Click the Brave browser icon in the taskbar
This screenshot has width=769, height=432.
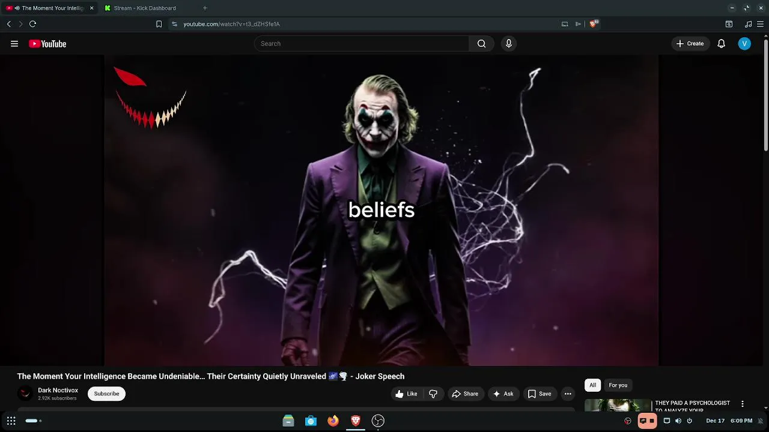click(x=355, y=421)
